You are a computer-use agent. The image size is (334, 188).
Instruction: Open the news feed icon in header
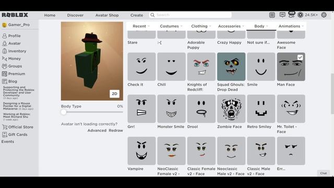click(x=272, y=15)
